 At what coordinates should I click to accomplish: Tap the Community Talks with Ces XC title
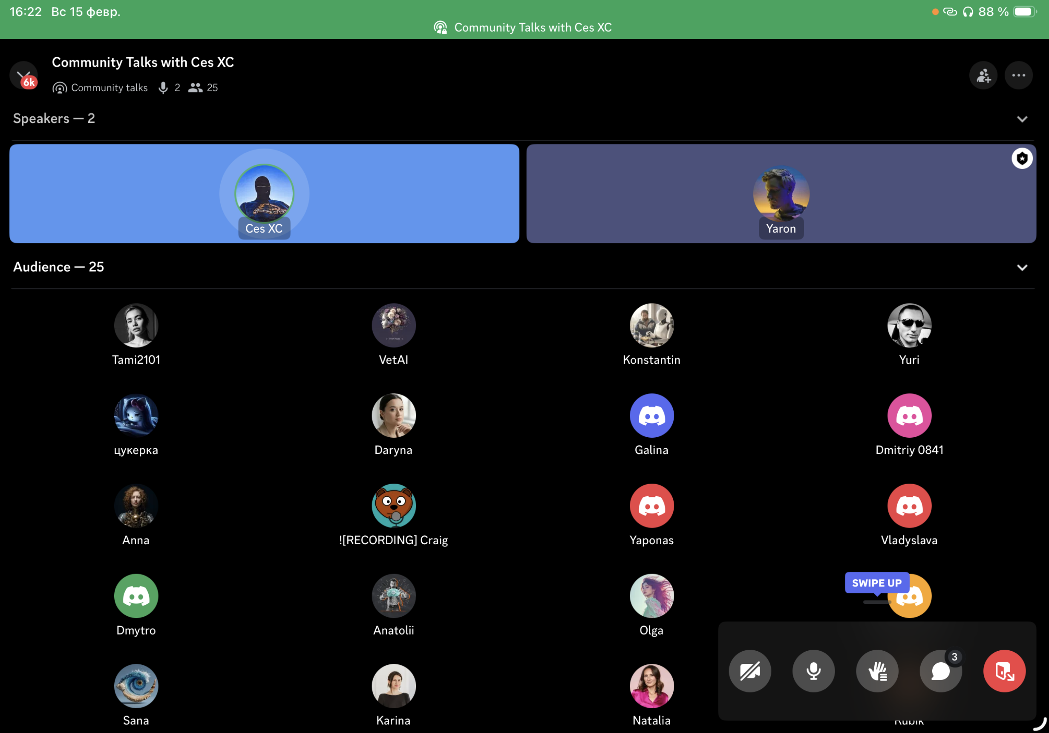click(x=143, y=62)
